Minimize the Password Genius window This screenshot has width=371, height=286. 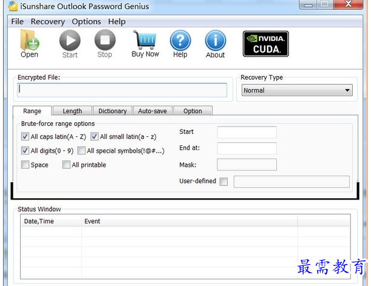[x=308, y=5]
